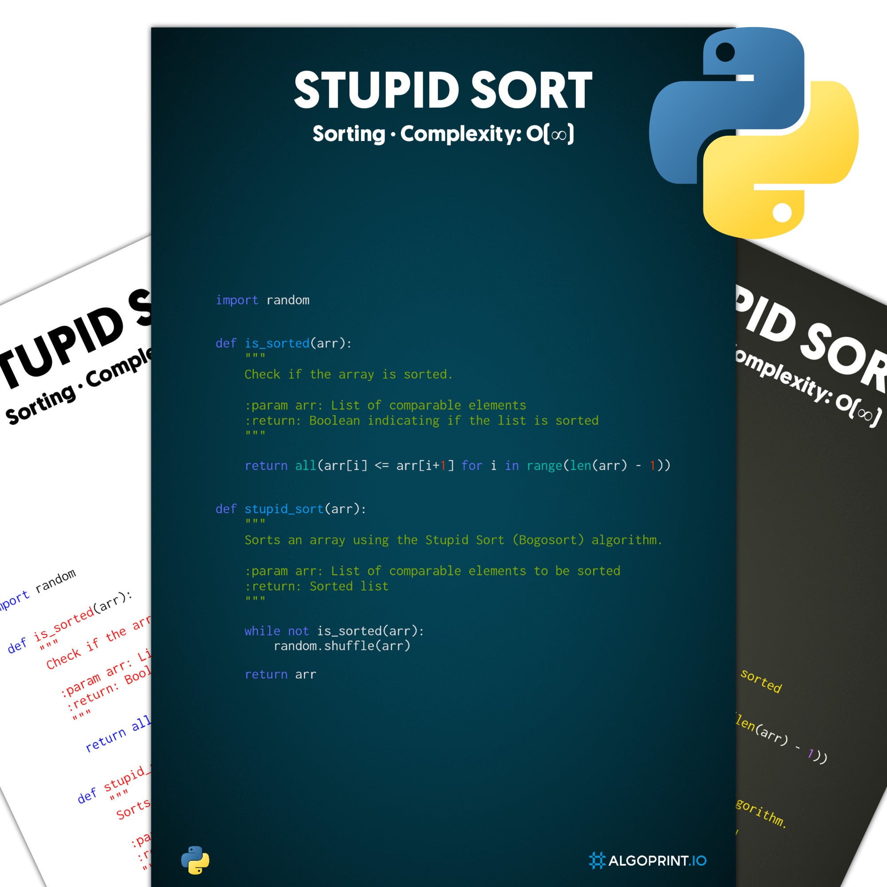Click the white poster's 'TUPID S' title
Viewport: 887px width, 887px height.
tap(76, 340)
